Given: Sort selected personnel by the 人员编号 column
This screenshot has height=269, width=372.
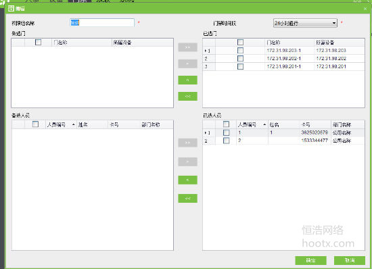Looking at the screenshot, I should [x=252, y=124].
